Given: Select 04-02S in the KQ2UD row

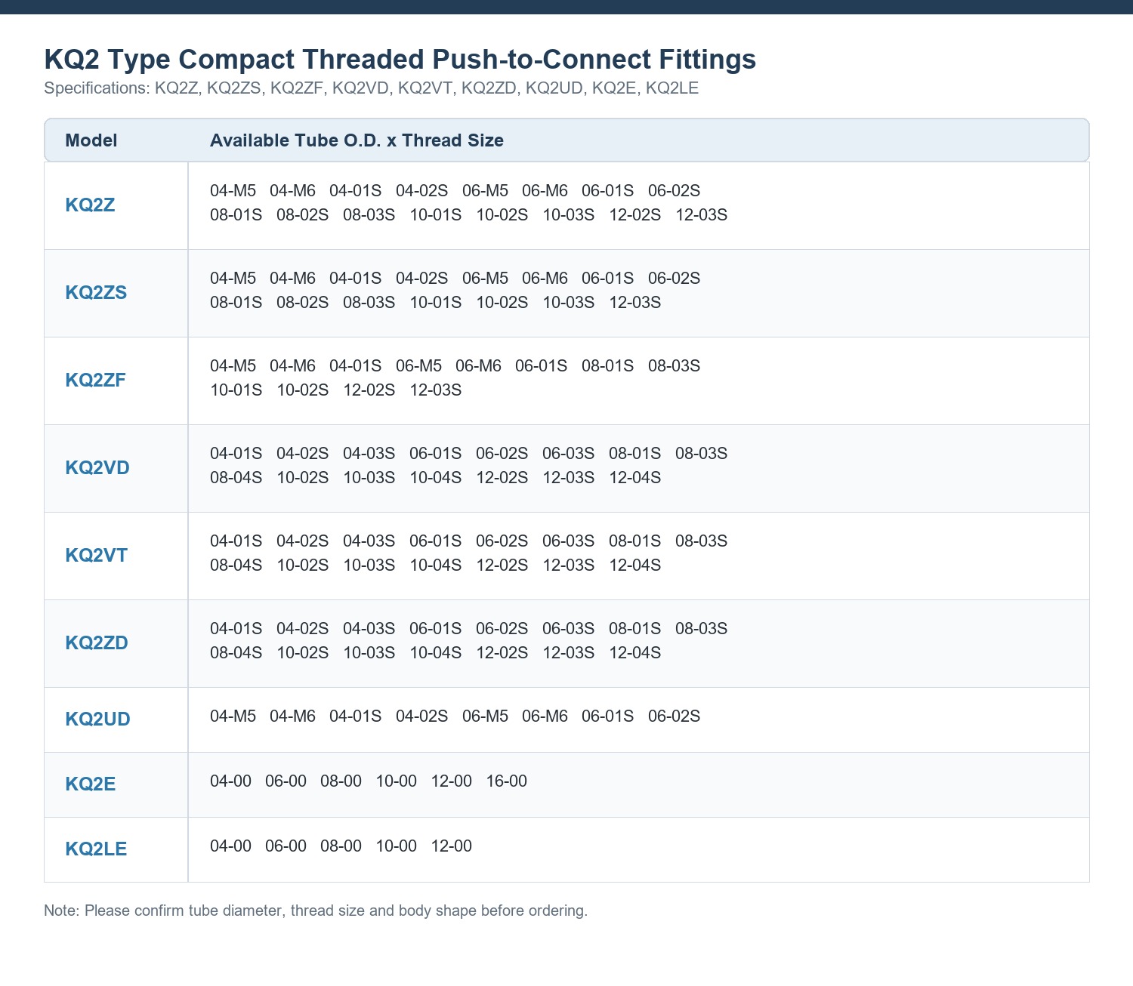Looking at the screenshot, I should [421, 716].
